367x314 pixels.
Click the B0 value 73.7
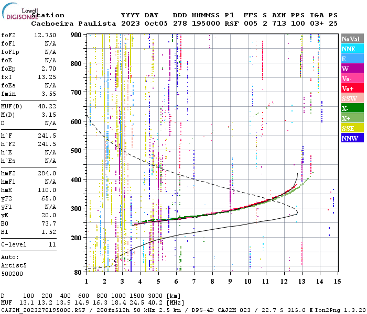click(x=49, y=224)
